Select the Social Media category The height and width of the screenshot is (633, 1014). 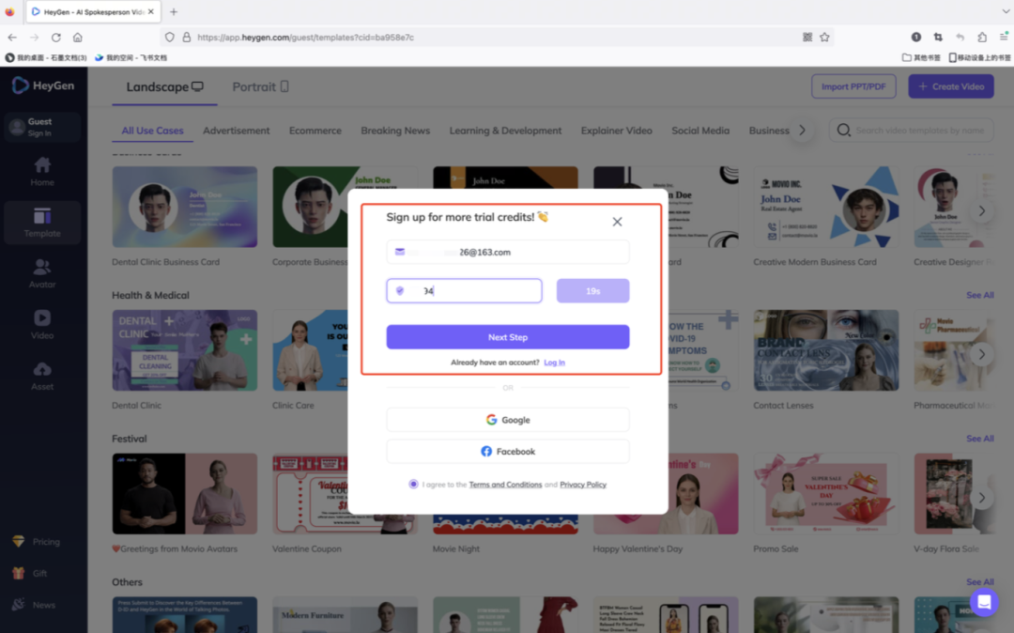[x=700, y=131]
